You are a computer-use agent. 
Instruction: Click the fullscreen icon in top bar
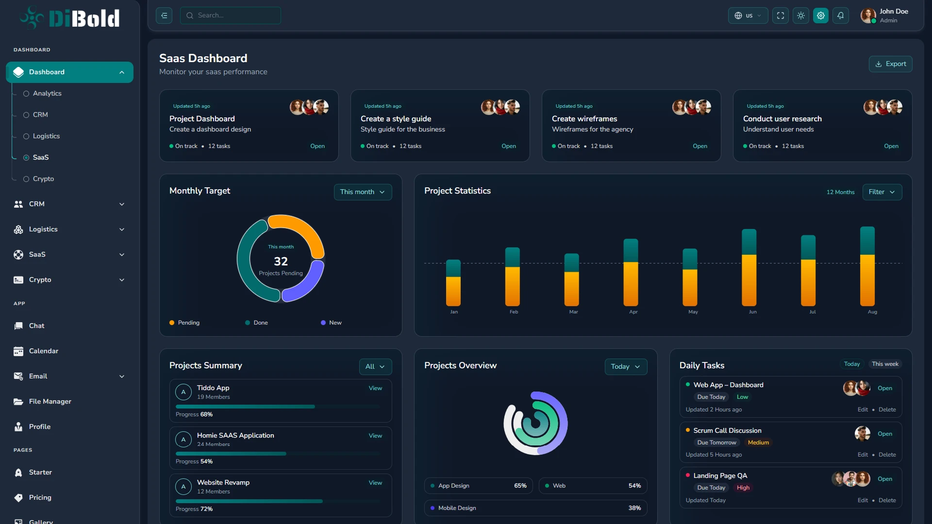[781, 16]
